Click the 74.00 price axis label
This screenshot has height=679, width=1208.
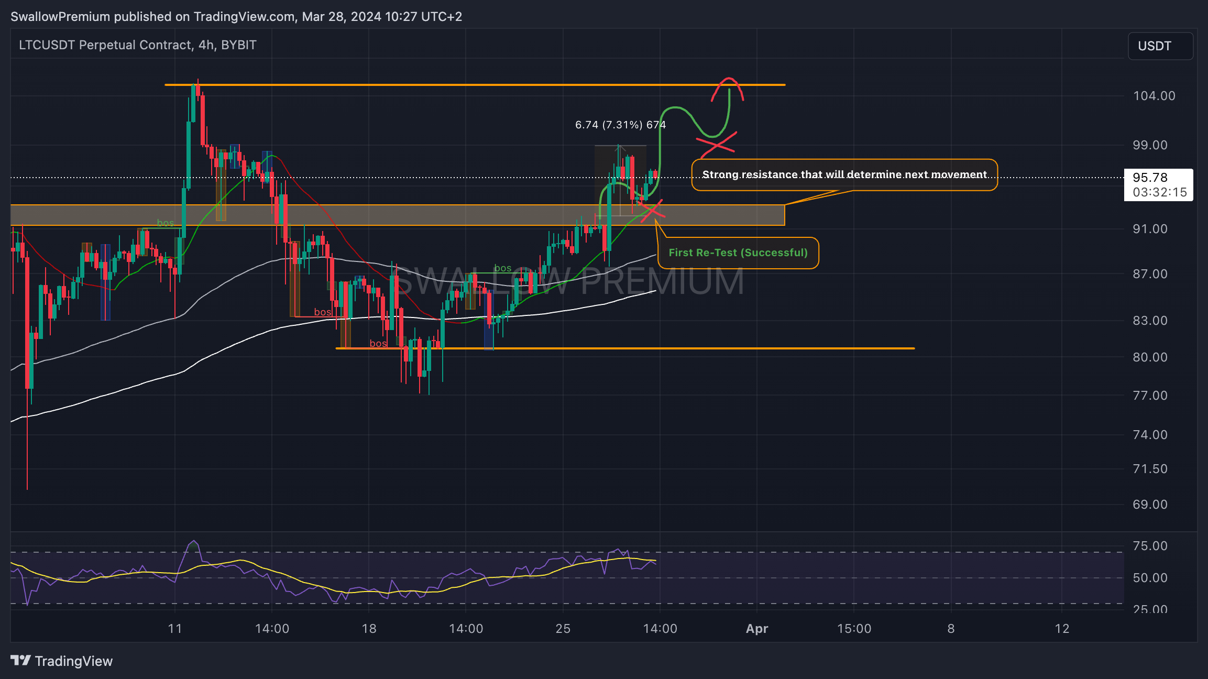1150,435
